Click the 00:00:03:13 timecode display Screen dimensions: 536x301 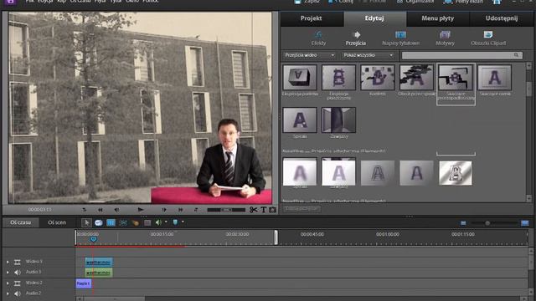click(x=39, y=210)
